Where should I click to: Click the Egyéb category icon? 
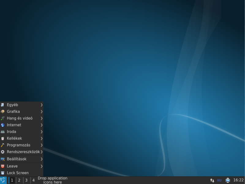point(2,105)
